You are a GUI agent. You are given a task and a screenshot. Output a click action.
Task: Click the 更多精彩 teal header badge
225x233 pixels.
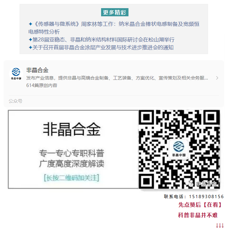[x=115, y=12]
